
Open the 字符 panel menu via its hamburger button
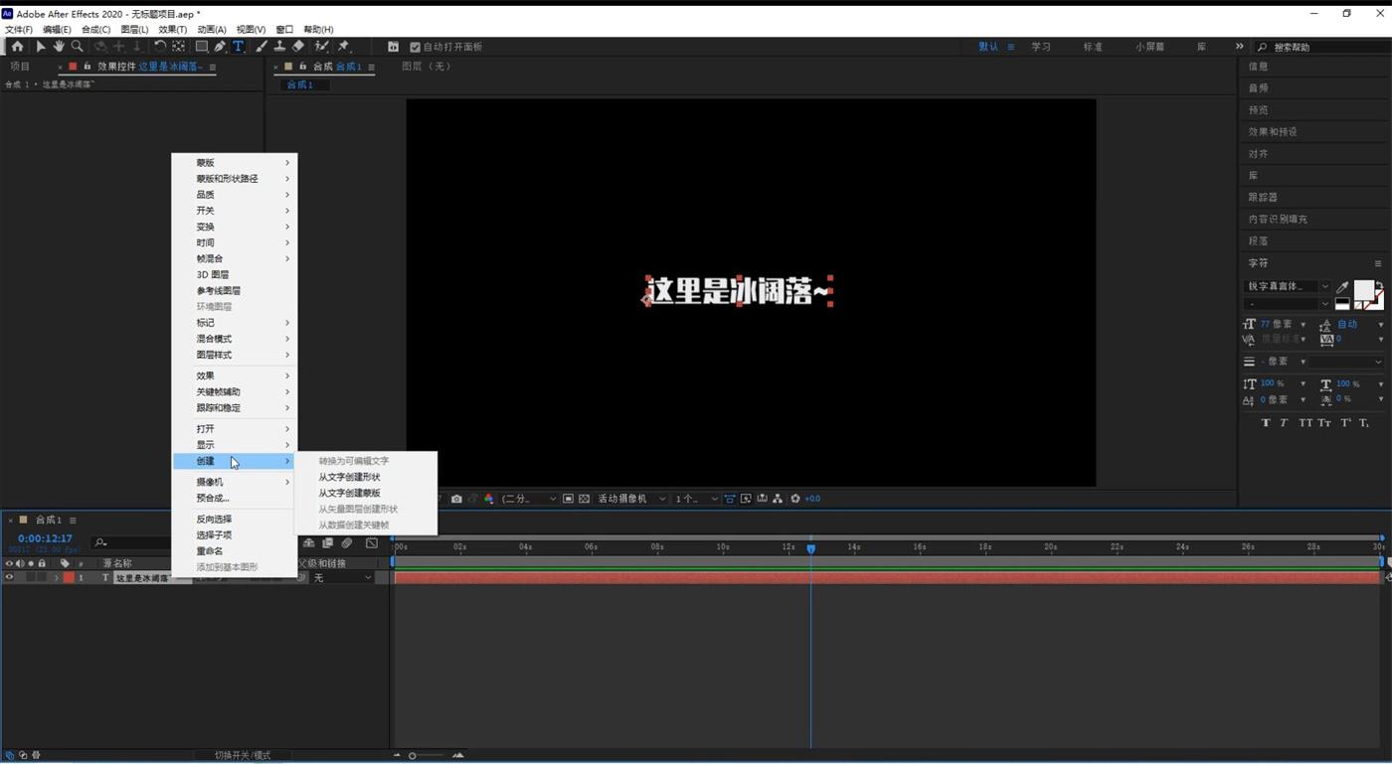click(x=1380, y=262)
